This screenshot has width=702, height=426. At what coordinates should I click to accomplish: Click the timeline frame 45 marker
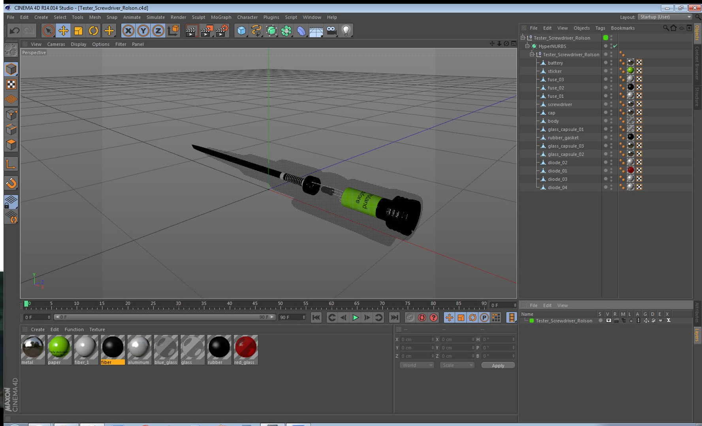pyautogui.click(x=255, y=305)
